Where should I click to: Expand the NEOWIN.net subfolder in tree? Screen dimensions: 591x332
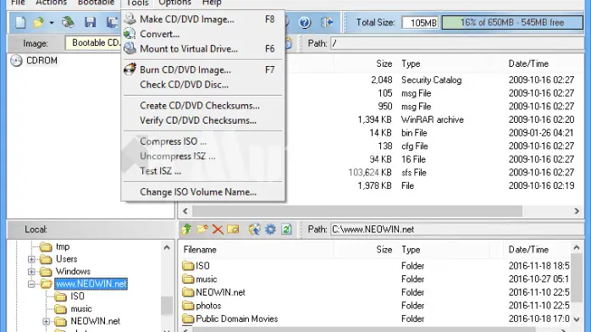point(46,322)
